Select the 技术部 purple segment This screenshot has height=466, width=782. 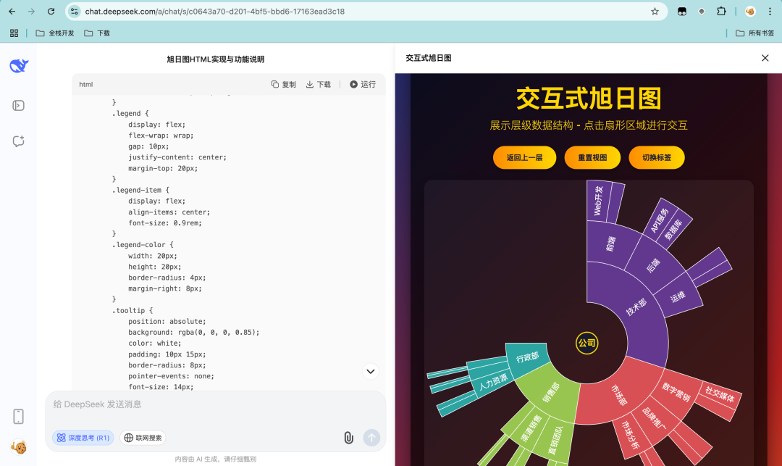637,307
